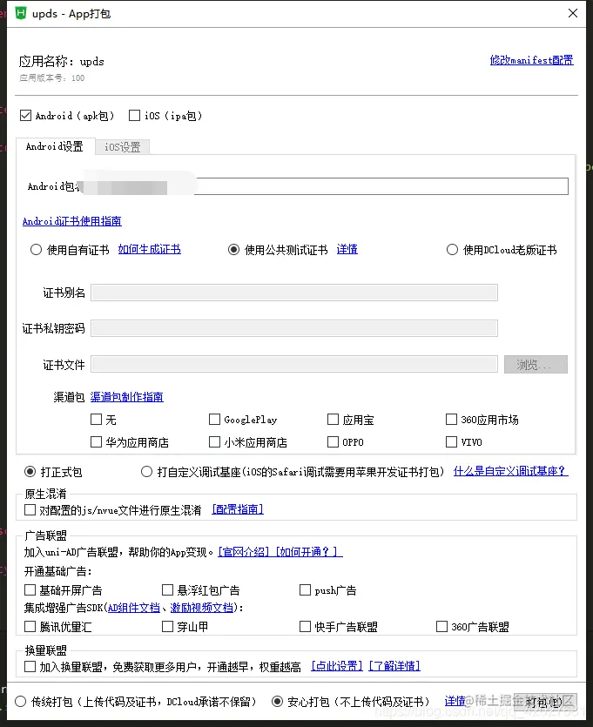Click the 打包(P) button

click(545, 702)
